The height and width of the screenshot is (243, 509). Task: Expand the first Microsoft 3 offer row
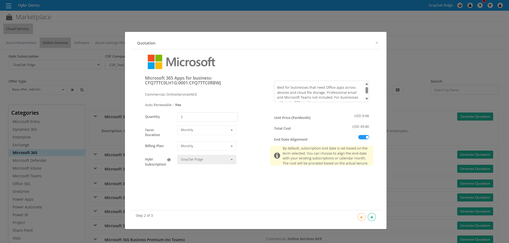(x=95, y=116)
